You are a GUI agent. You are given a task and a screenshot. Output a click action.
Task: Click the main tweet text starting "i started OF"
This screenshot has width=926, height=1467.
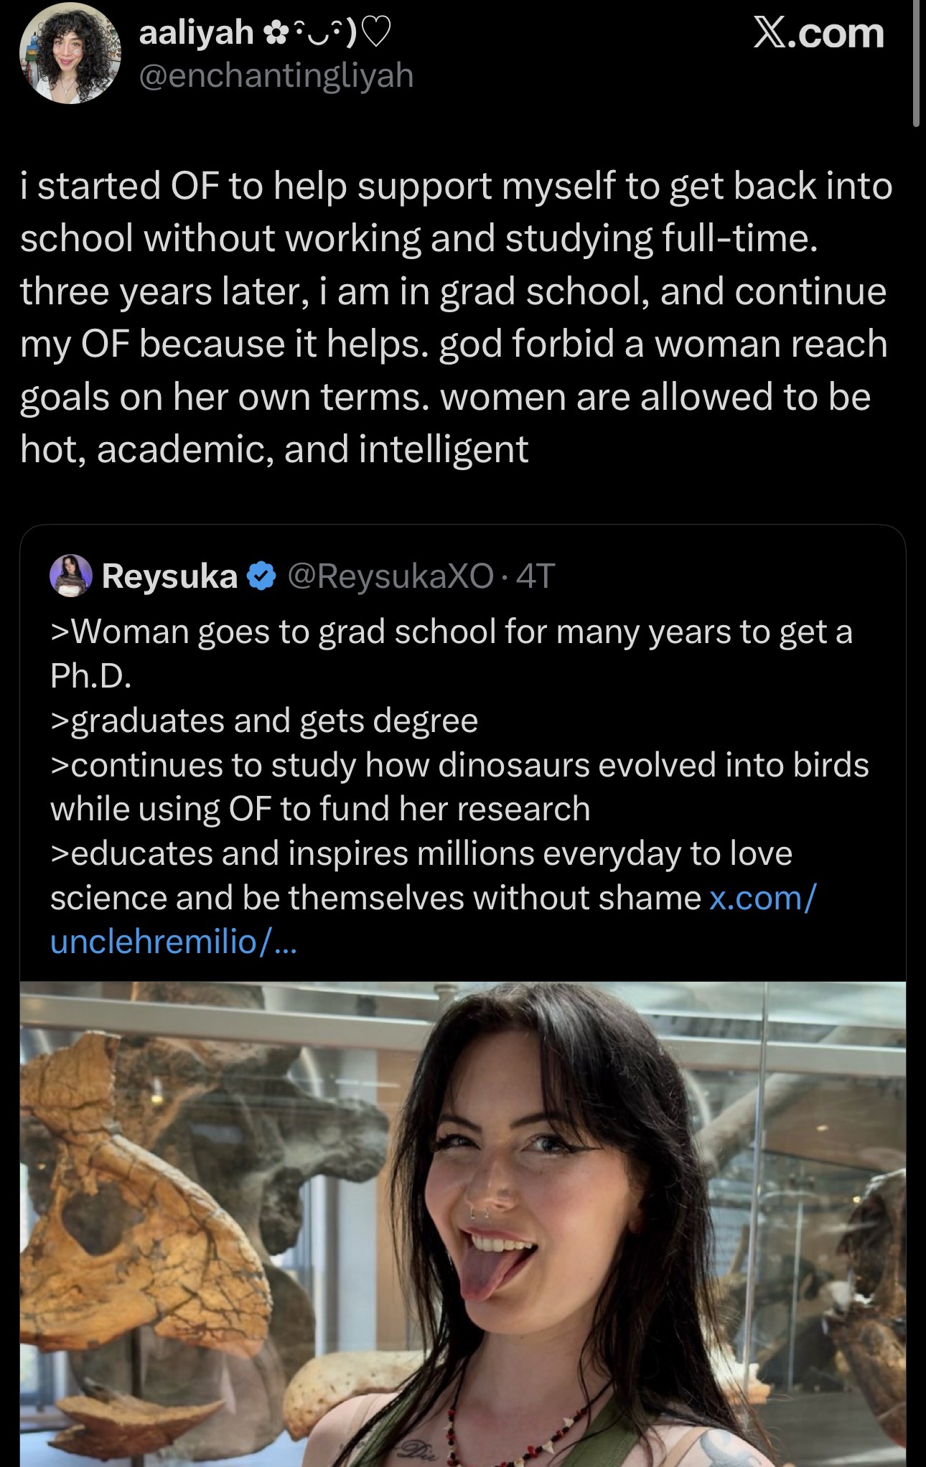[455, 187]
